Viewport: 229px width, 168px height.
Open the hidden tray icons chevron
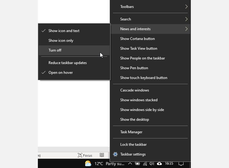point(130,164)
